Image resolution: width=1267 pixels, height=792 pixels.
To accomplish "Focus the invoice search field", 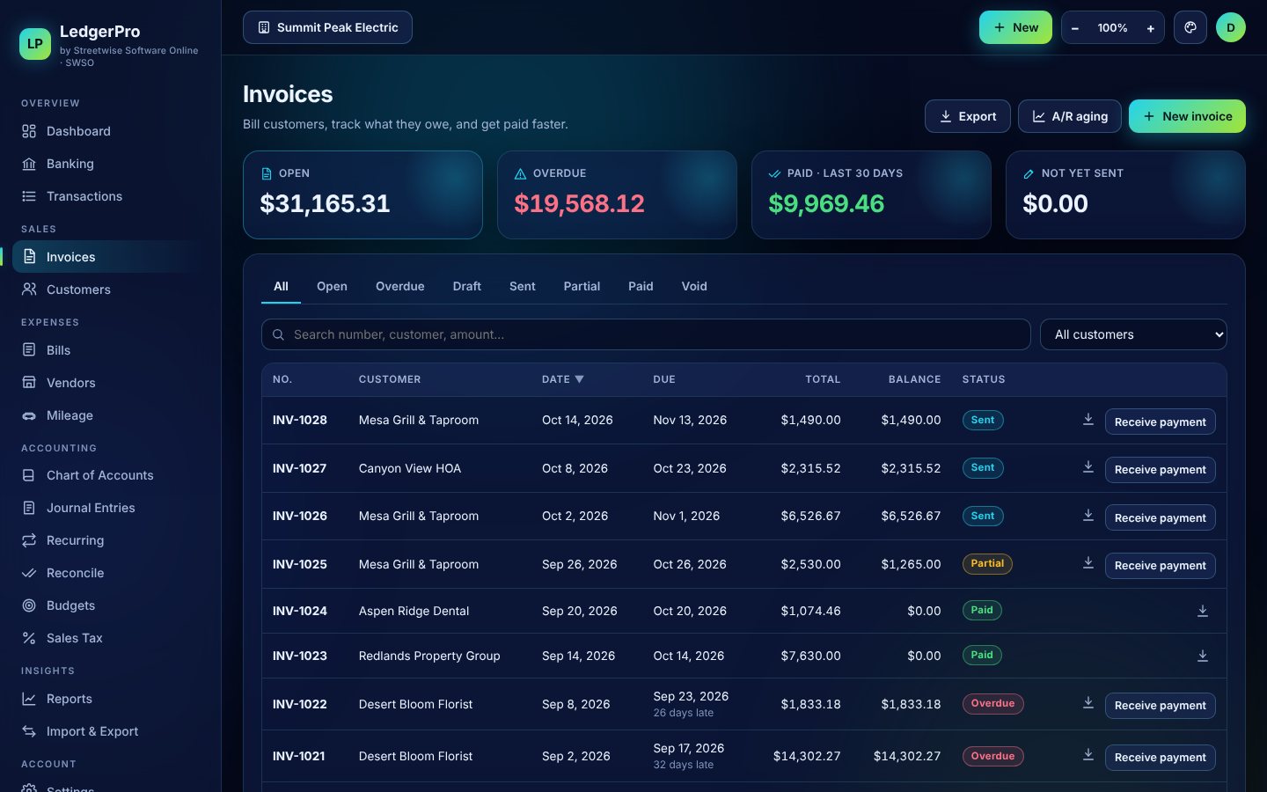I will point(646,334).
